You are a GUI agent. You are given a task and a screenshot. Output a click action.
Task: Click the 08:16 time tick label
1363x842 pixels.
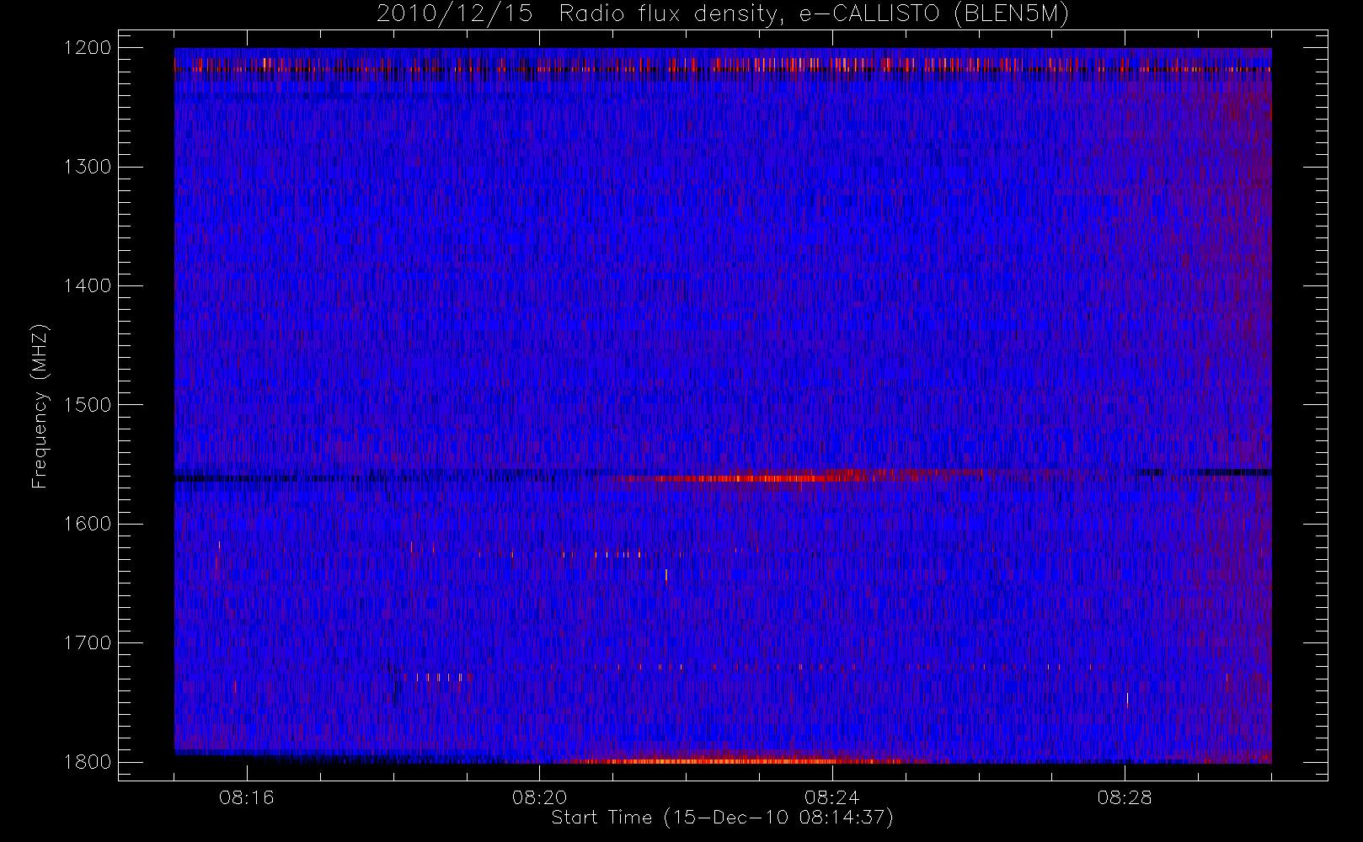point(247,797)
